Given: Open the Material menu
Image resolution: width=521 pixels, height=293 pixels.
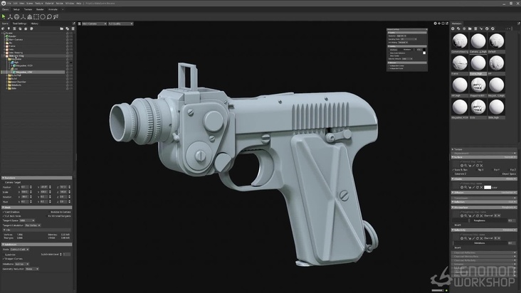Looking at the screenshot, I should pyautogui.click(x=49, y=2).
